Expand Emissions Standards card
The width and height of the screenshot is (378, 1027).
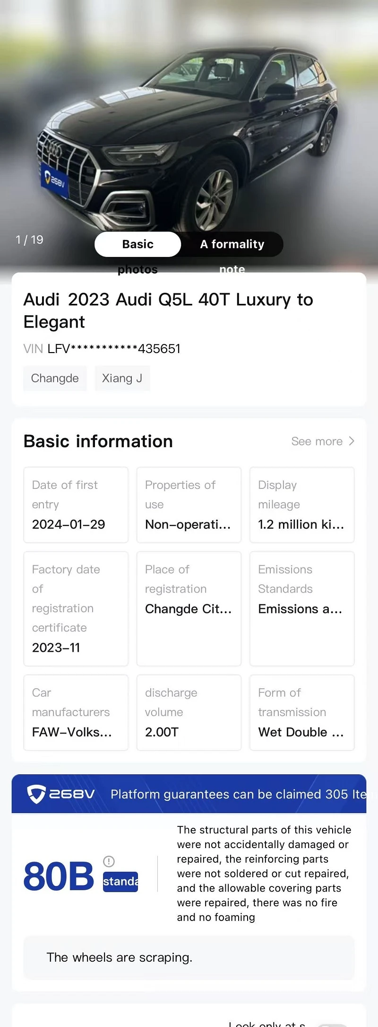[302, 609]
